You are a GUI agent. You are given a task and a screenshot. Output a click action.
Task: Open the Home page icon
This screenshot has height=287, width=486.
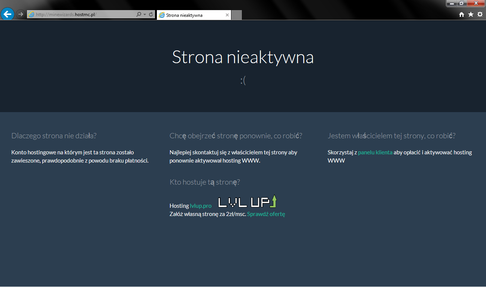[x=462, y=15]
